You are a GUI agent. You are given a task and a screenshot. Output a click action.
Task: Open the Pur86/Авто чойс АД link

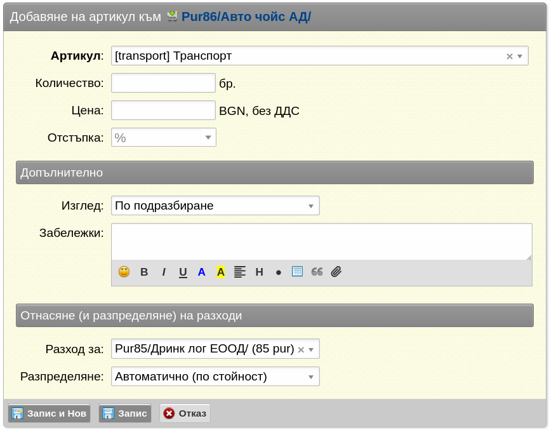pos(246,17)
